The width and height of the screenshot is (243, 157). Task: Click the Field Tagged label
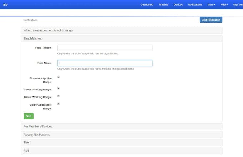[43, 48]
